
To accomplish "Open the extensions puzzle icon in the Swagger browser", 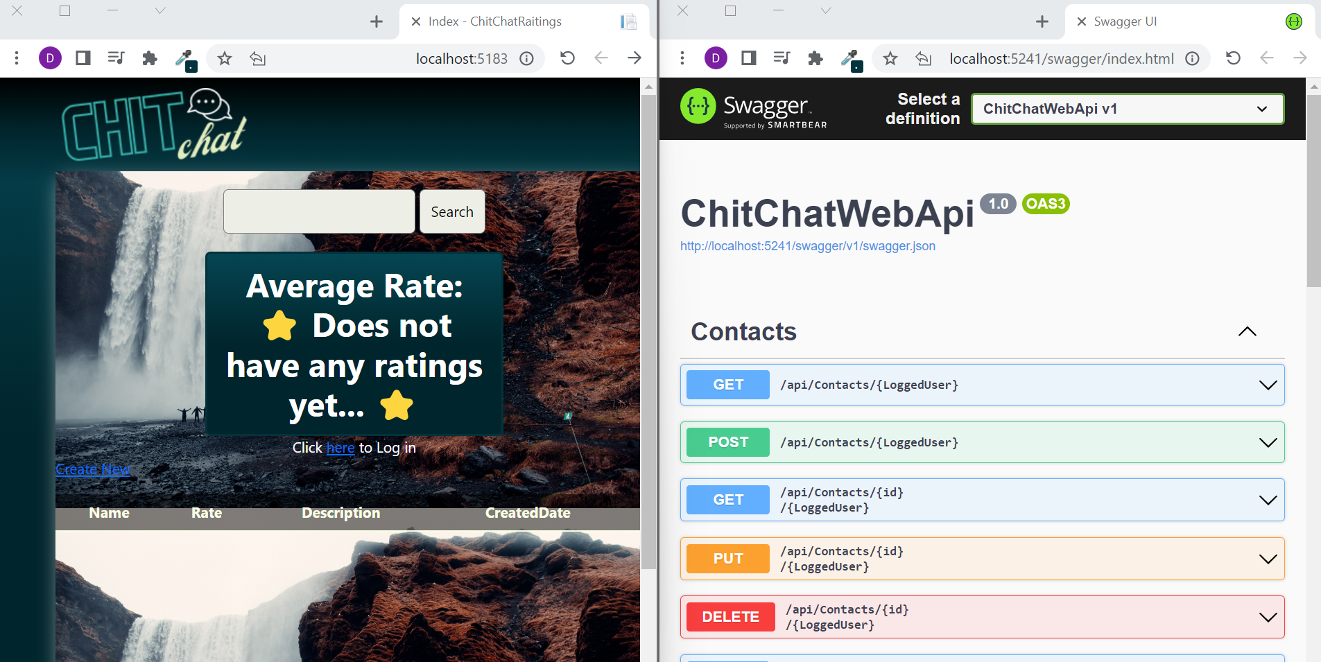I will [815, 58].
